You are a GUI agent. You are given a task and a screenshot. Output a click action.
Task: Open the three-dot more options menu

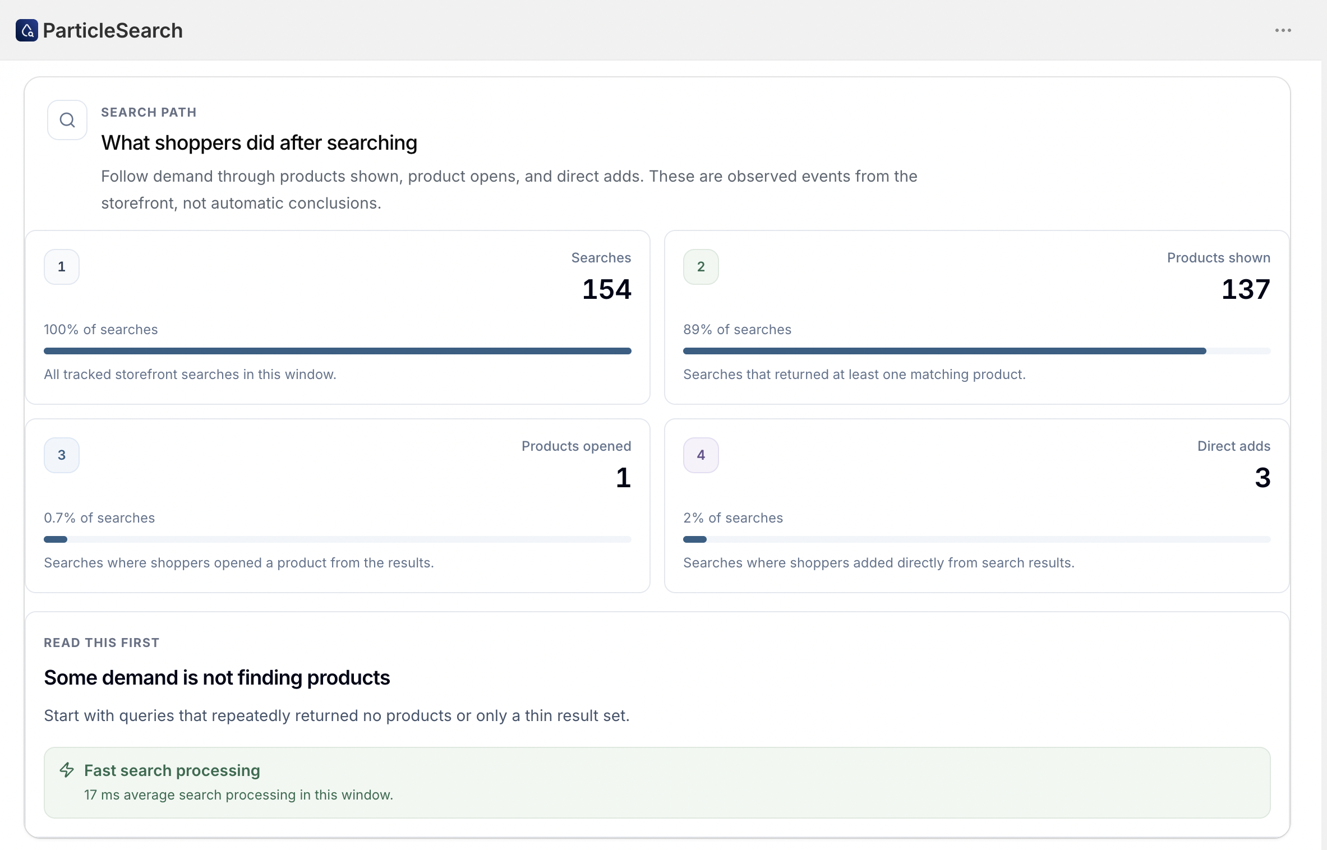pyautogui.click(x=1283, y=30)
